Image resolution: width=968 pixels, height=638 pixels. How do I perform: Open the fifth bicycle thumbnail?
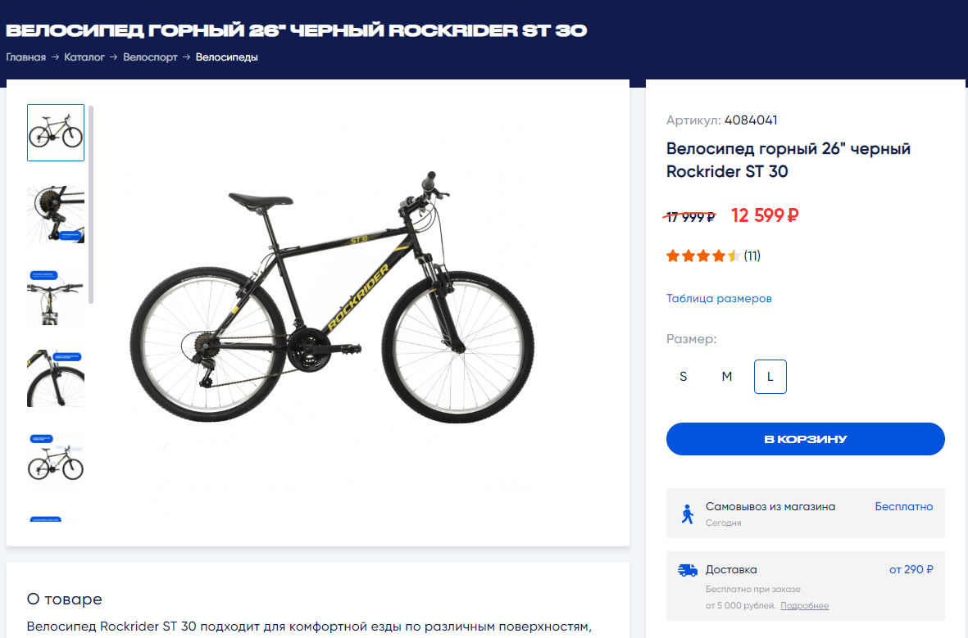click(x=56, y=460)
